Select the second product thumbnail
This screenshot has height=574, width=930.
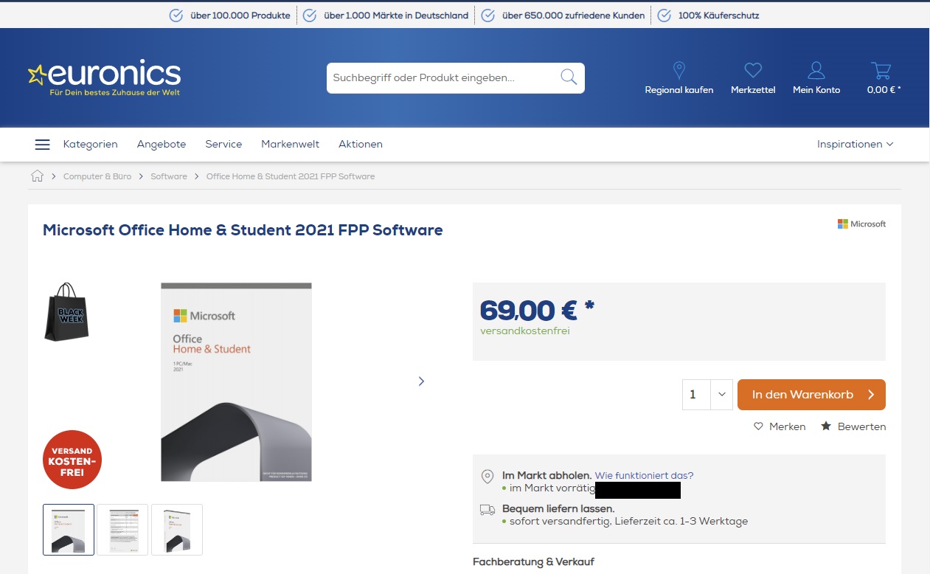coord(122,530)
